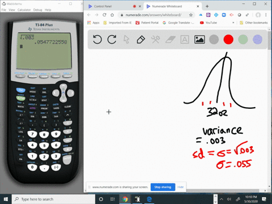
Task: Pick the purple pen color
Action: coord(257,40)
